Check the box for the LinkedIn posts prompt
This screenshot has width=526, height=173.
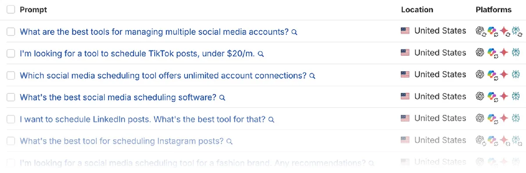(11, 119)
